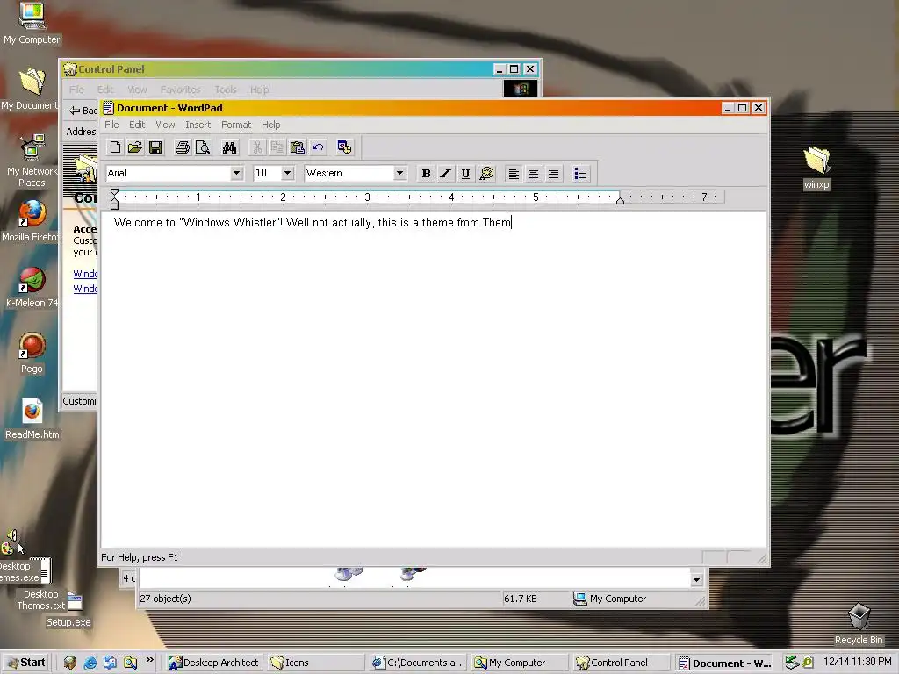The height and width of the screenshot is (674, 899).
Task: Toggle Italic formatting
Action: pyautogui.click(x=445, y=173)
